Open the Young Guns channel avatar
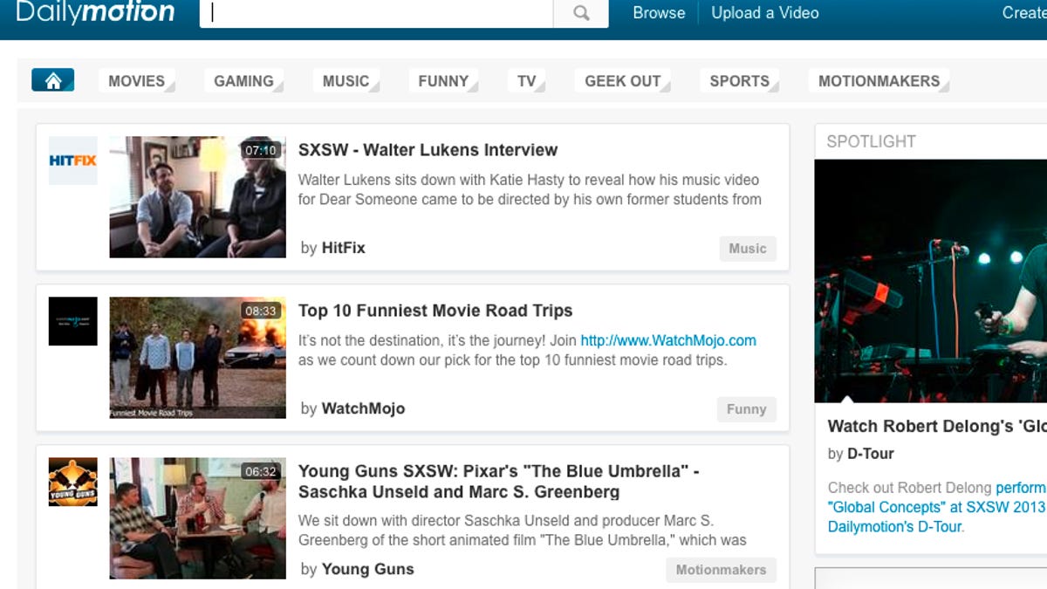 (x=72, y=482)
